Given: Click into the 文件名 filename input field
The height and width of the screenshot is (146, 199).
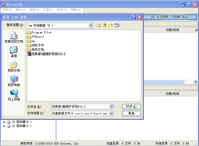Looking at the screenshot, I should (x=80, y=107).
